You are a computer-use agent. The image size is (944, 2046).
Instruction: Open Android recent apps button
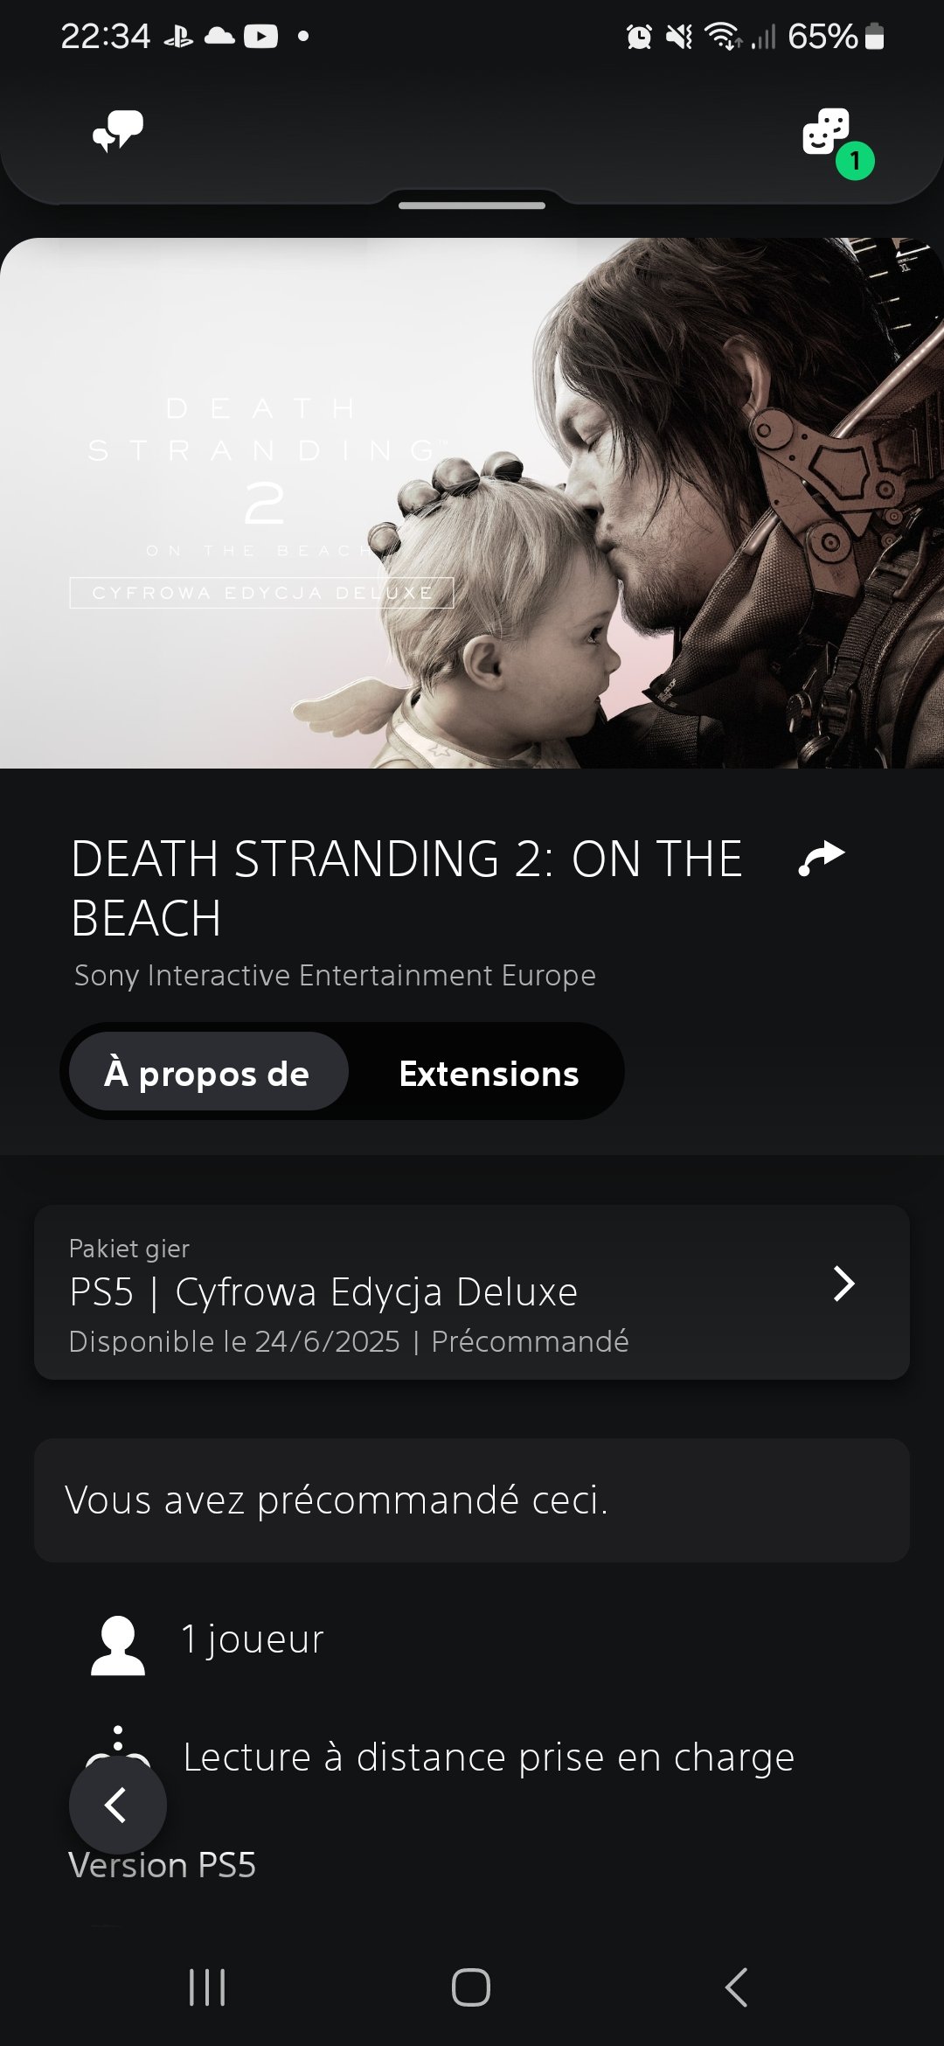click(207, 1987)
